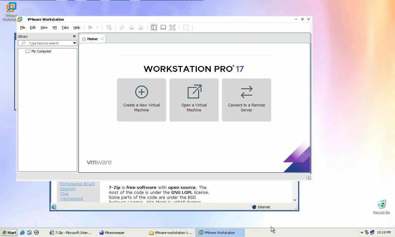
Task: Click the system tray clock
Action: tap(384, 233)
